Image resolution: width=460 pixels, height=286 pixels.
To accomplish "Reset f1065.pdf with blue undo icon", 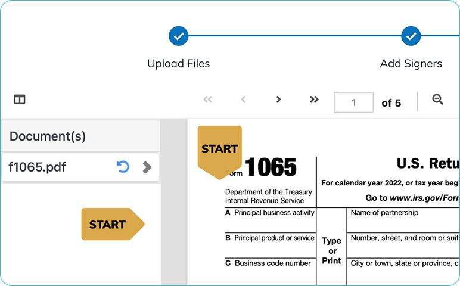I will [123, 167].
